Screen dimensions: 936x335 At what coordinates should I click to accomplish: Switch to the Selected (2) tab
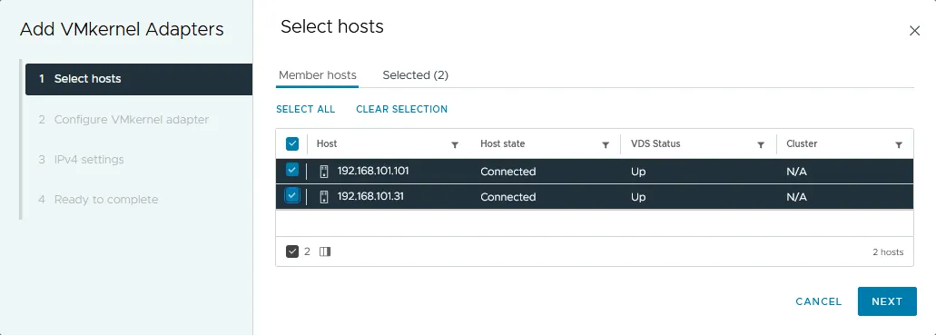click(416, 75)
